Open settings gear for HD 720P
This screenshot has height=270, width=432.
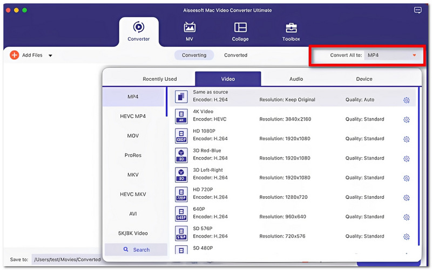click(x=407, y=198)
